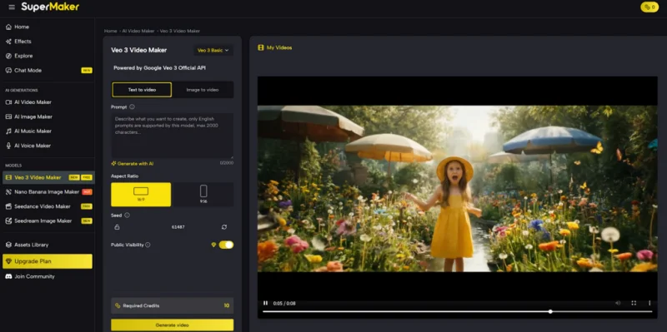Click the Home icon in sidebar
The width and height of the screenshot is (667, 332).
click(8, 27)
